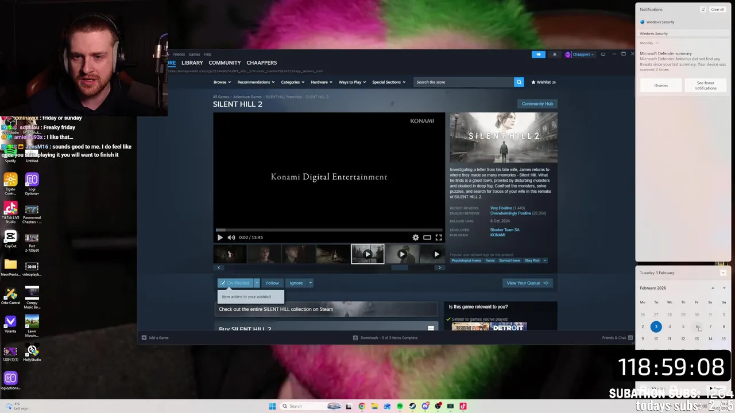The height and width of the screenshot is (413, 735).
Task: Open Steam notifications bell
Action: coord(554,54)
